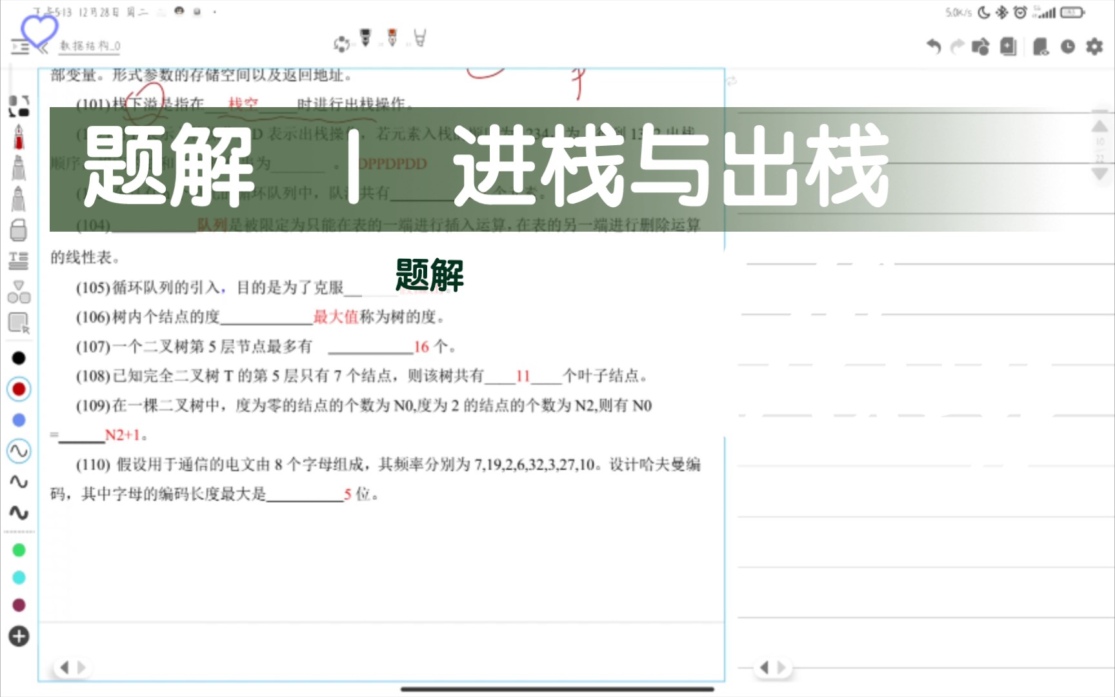
Task: Jump down with page scroller down arrow
Action: tap(1100, 174)
